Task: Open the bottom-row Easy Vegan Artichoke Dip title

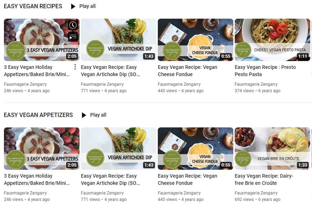Action: 110,179
